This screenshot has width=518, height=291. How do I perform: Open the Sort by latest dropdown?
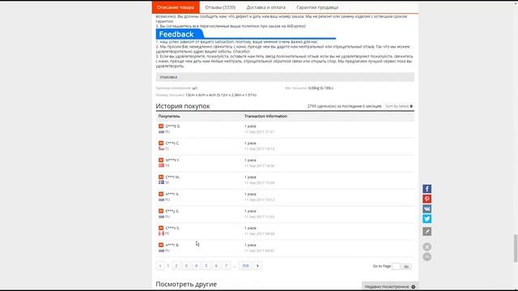pos(399,106)
